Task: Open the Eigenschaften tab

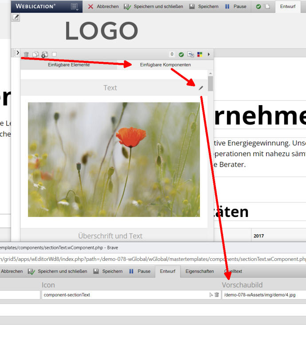Action: (200, 271)
